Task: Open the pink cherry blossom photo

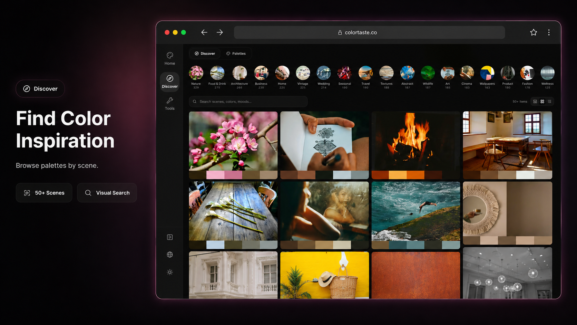Action: click(x=233, y=141)
